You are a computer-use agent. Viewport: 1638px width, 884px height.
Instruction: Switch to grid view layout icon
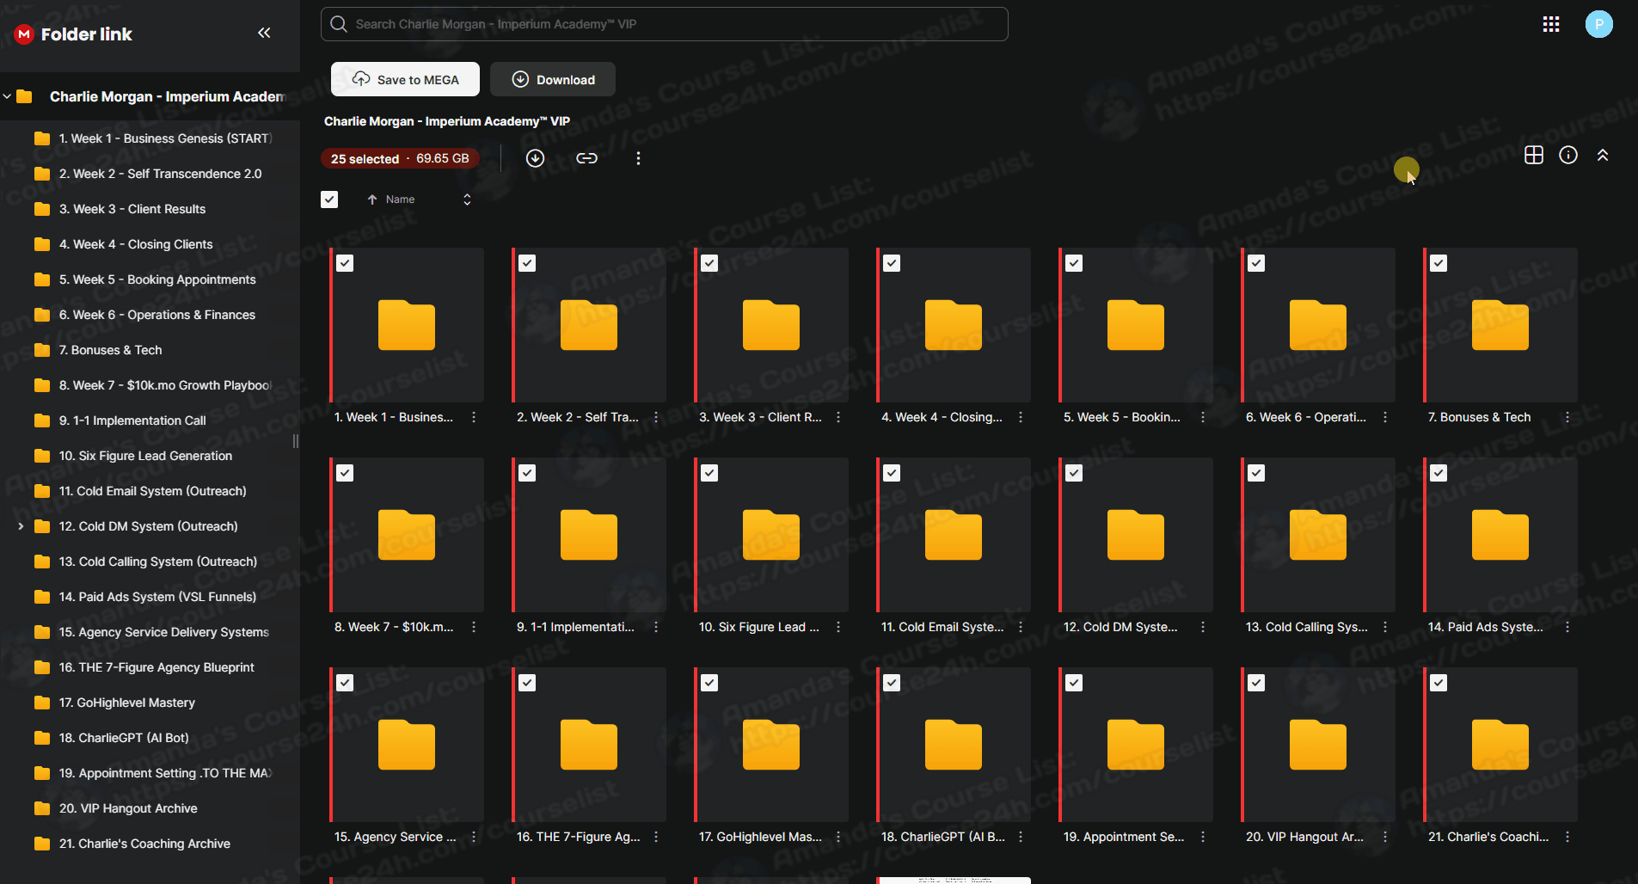(1534, 155)
